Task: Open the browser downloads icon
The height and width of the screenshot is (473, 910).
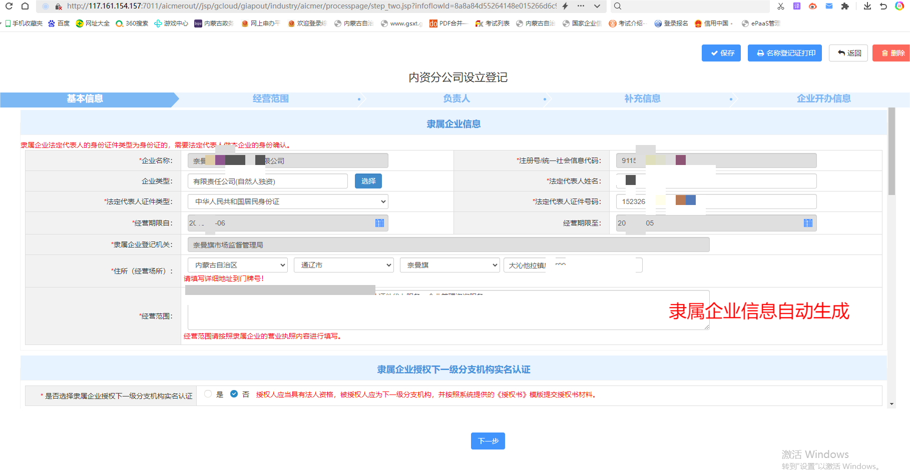Action: [867, 6]
